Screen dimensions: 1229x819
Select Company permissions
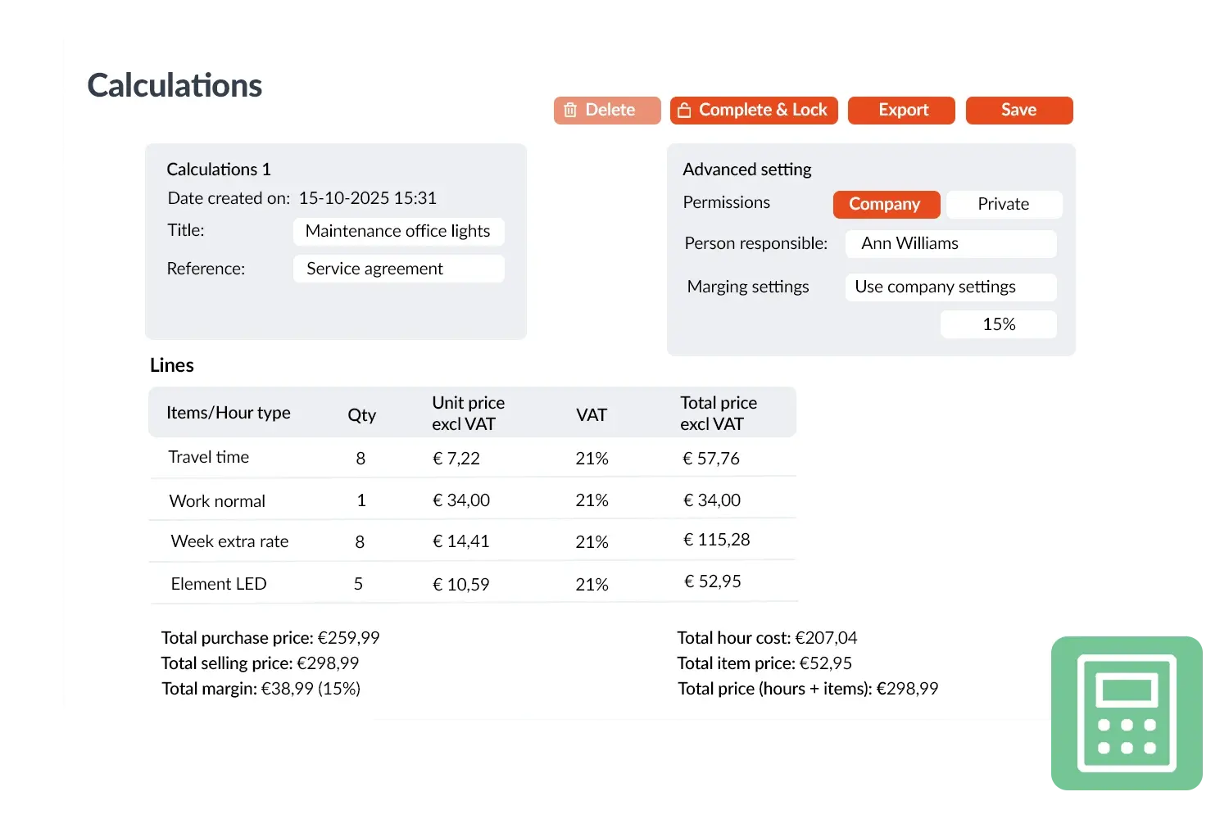pyautogui.click(x=886, y=204)
